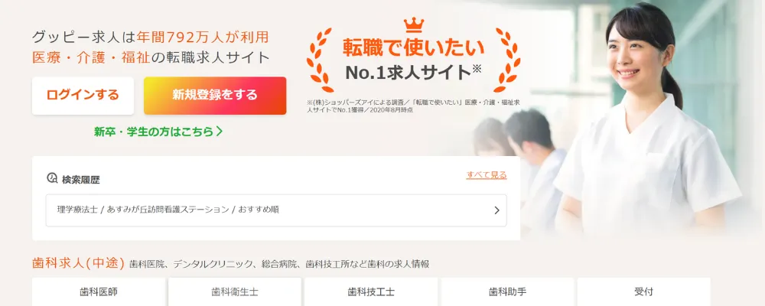Click the ショッパーズアイ survey footnote text

[416, 106]
